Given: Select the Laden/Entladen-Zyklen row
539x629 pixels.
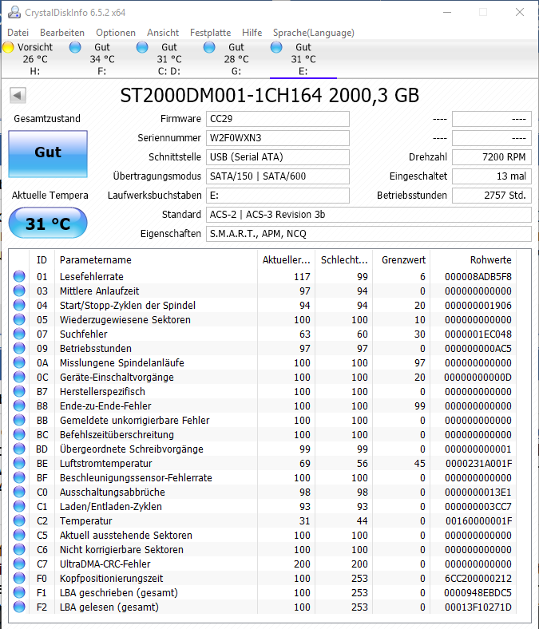Looking at the screenshot, I should tap(263, 506).
